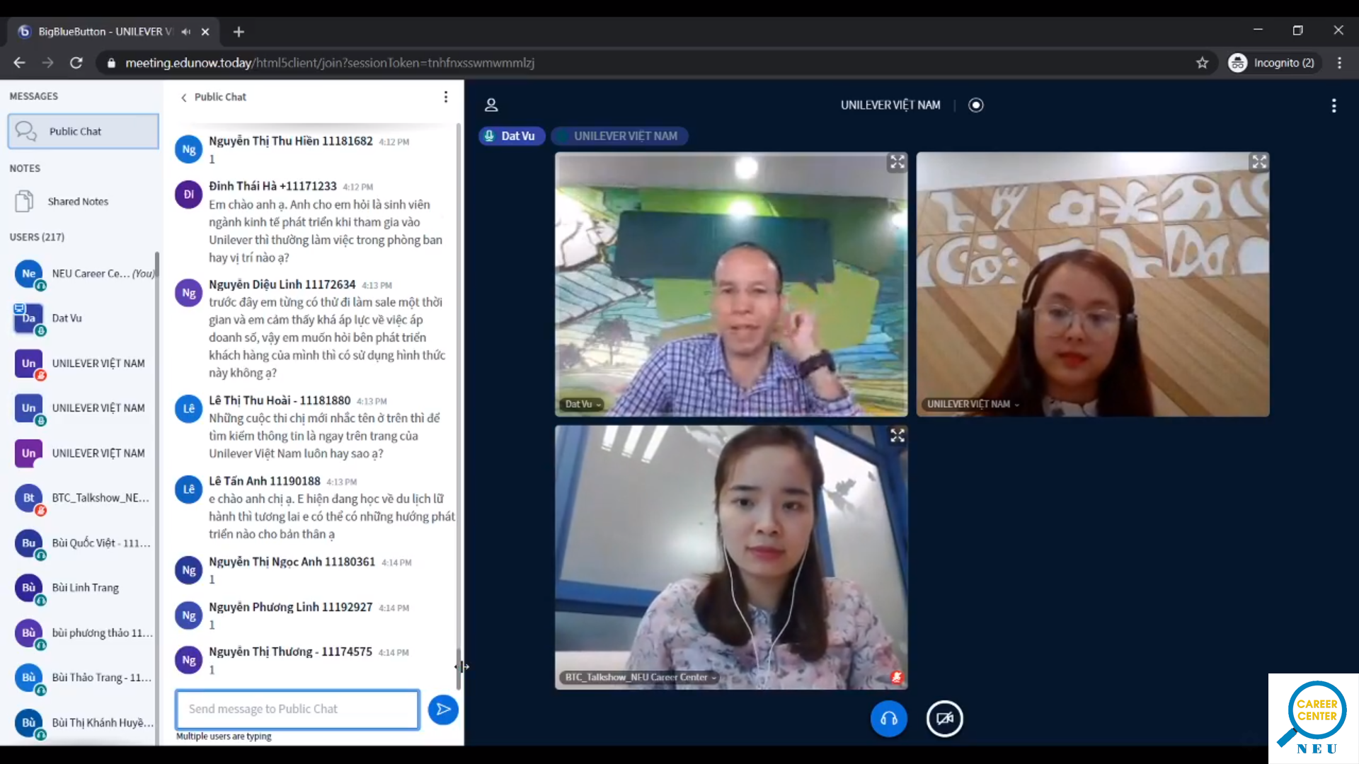
Task: Click Lê Thị Thu Hoài chat avatar
Action: pyautogui.click(x=189, y=409)
